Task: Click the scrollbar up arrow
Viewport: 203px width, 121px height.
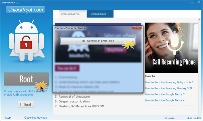Action: coord(200,19)
